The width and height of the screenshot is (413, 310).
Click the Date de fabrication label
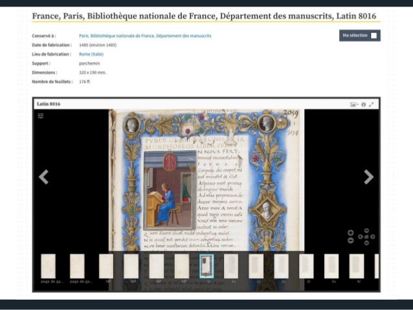coord(52,45)
